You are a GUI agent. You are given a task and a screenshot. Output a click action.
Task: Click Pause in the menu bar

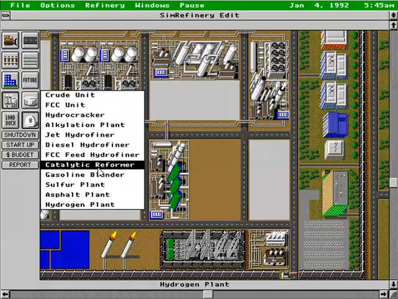(x=192, y=5)
